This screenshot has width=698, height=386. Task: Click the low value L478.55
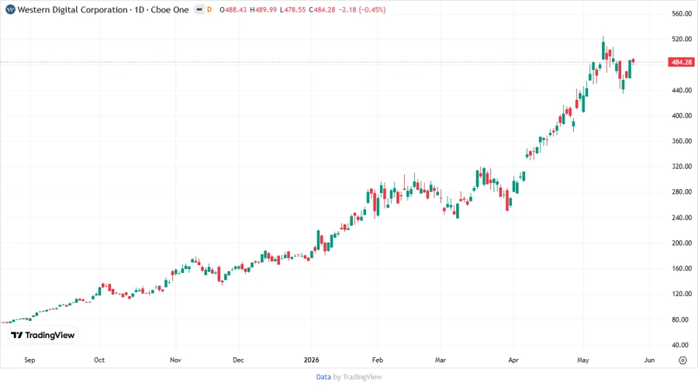(x=292, y=9)
